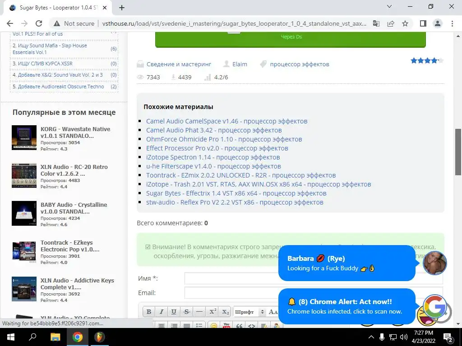Open the XLN Audio RC-20 Retro Color thumbnail
This screenshot has width=462, height=346.
[x=24, y=175]
